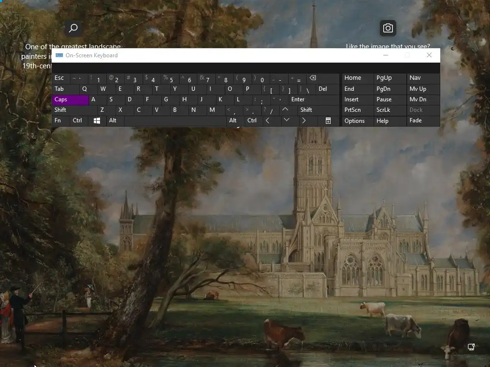Click the W key

[107, 89]
